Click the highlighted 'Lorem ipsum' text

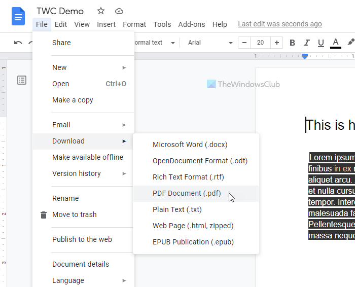pyautogui.click(x=332, y=157)
